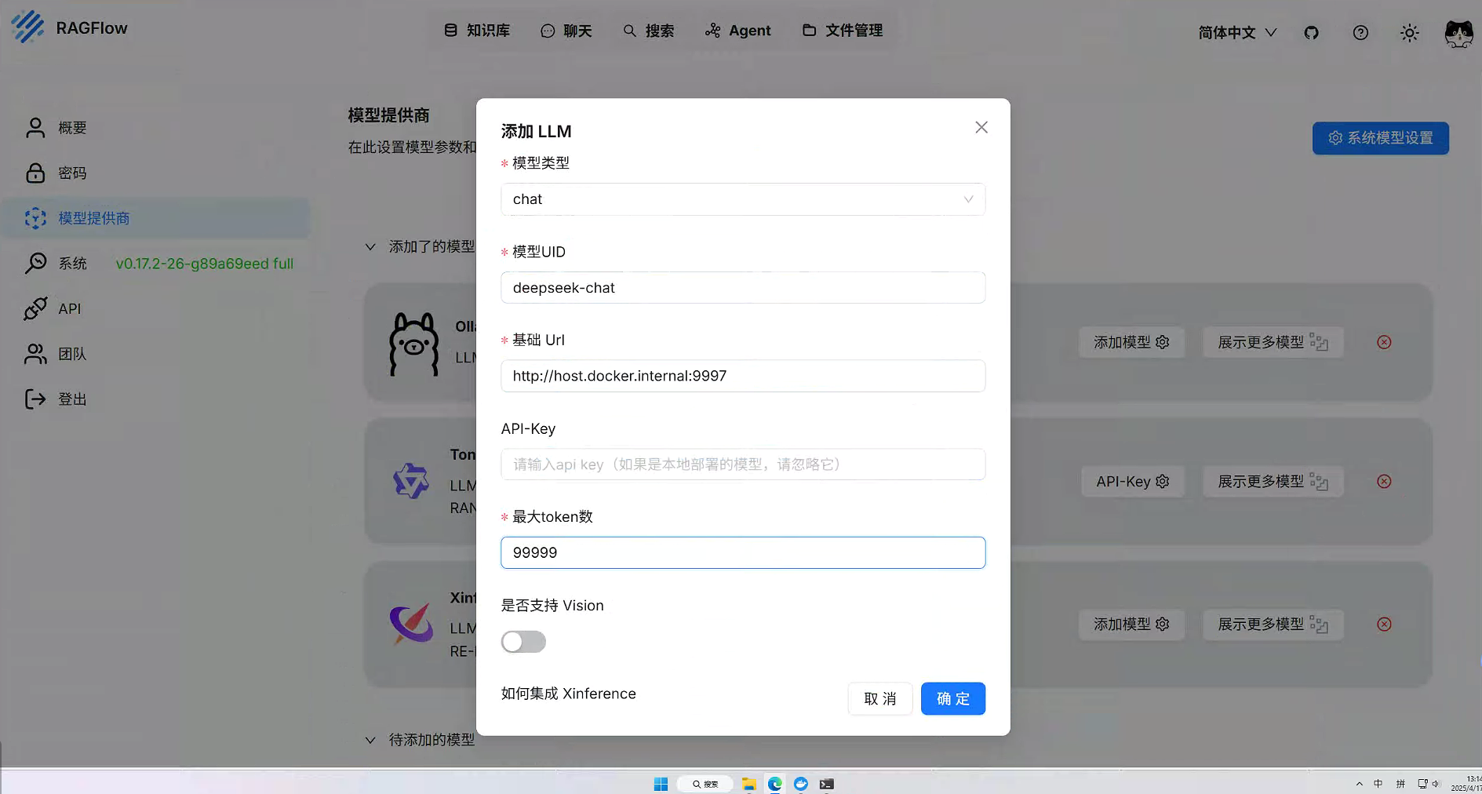Click the 中 input method indicator
Screen dimensions: 1482x794
click(x=1378, y=784)
